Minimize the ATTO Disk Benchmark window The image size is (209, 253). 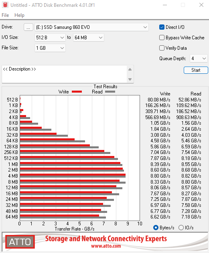click(165, 5)
